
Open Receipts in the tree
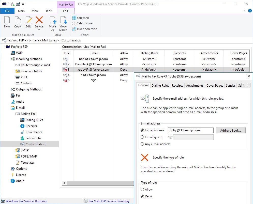click(29, 126)
